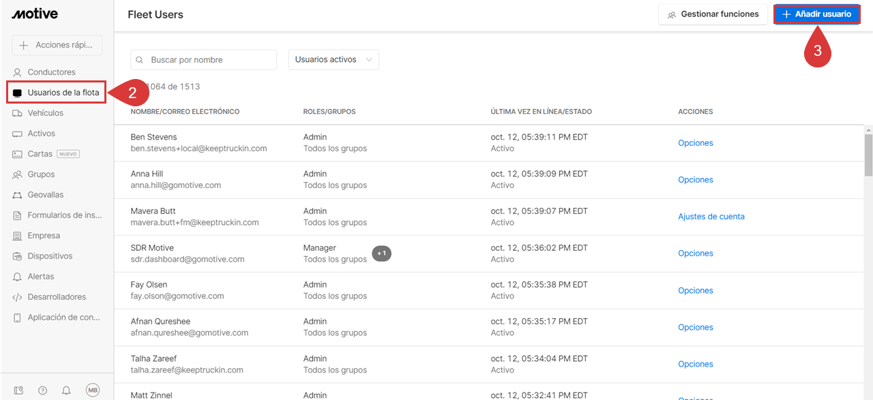Open Activos in the sidebar
This screenshot has height=400, width=873.
point(42,134)
